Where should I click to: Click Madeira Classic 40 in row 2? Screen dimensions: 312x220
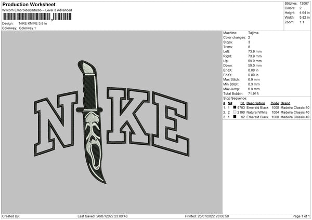[295, 113]
